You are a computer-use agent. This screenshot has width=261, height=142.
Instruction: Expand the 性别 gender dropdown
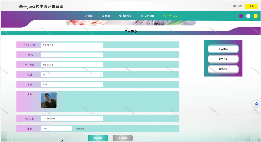pyautogui.click(x=72, y=75)
